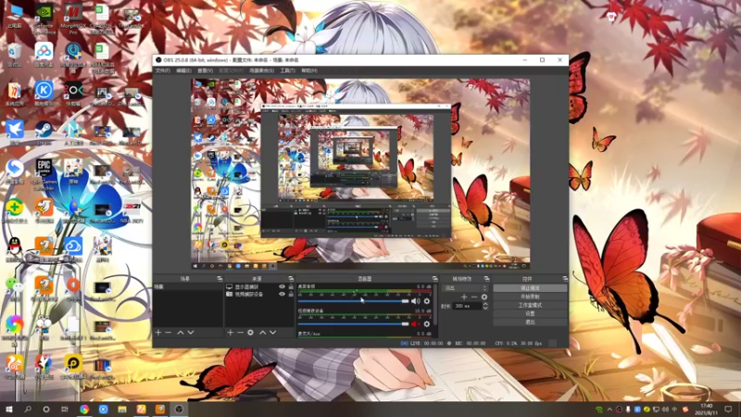Click the 停止推流 stop streaming button

530,288
